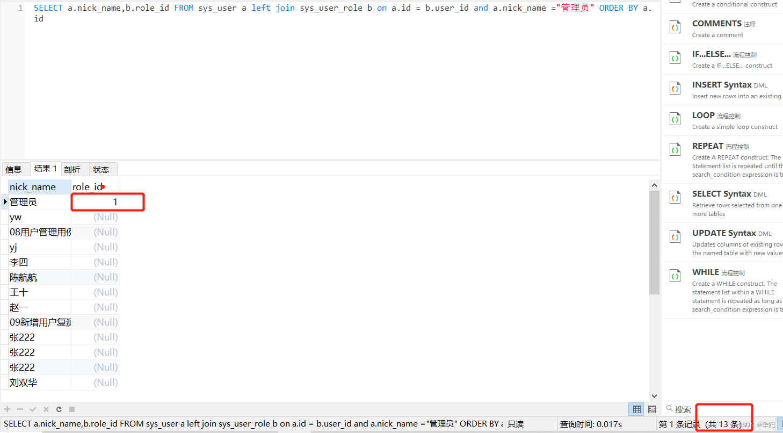The image size is (783, 433).
Task: Select the REPEAT snippet icon
Action: [x=675, y=150]
